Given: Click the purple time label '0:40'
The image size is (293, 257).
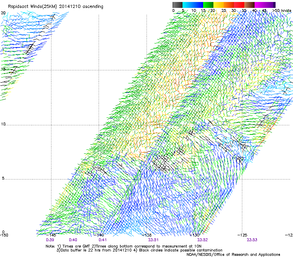Looking at the screenshot, I should pos(73,240).
